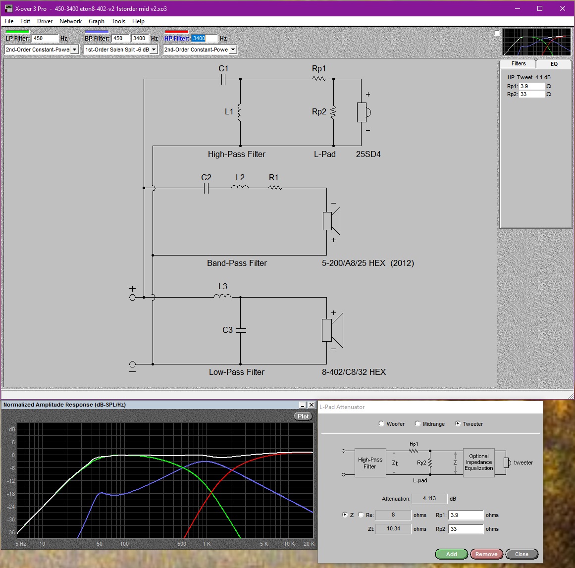The height and width of the screenshot is (568, 575).
Task: Select the R1 resistor in band-pass filter
Action: point(275,188)
